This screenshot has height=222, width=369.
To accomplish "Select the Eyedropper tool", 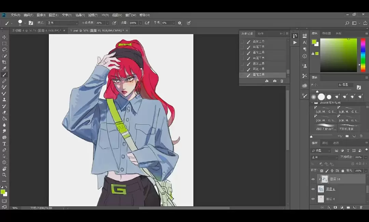I will (4, 68).
